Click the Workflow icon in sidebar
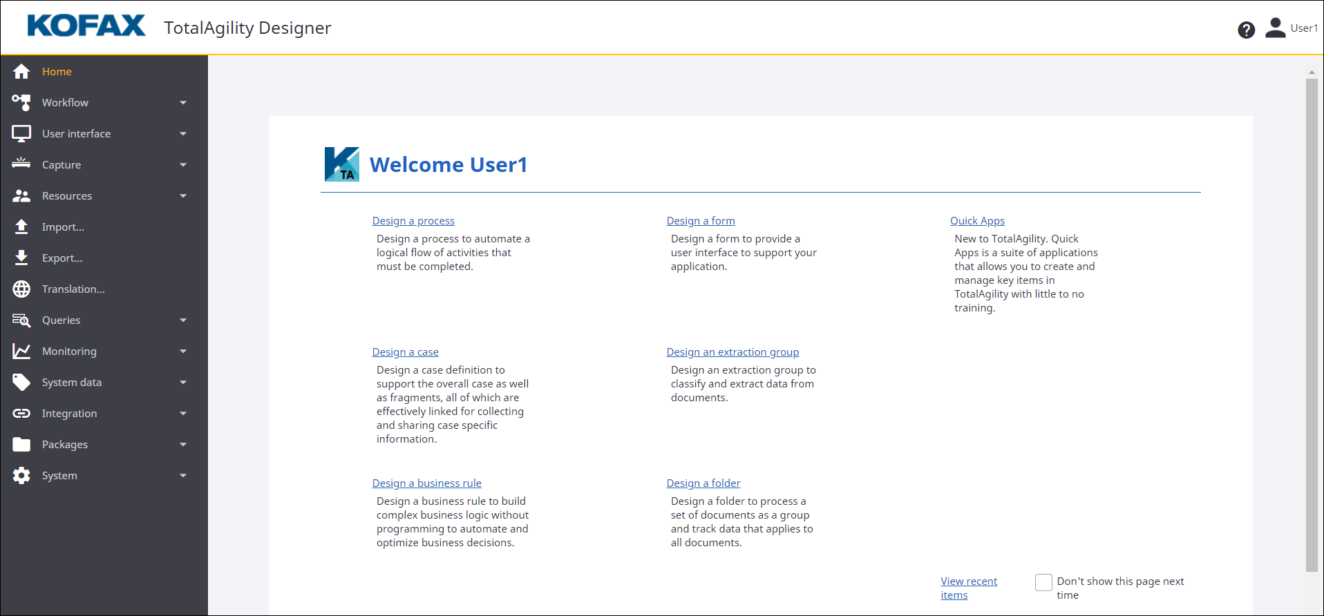 coord(21,103)
